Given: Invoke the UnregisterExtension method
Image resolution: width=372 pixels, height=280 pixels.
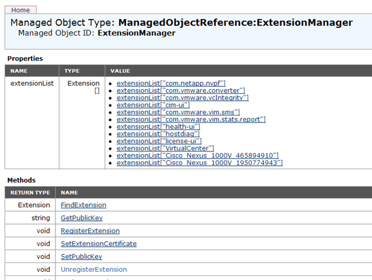Looking at the screenshot, I should 93,269.
